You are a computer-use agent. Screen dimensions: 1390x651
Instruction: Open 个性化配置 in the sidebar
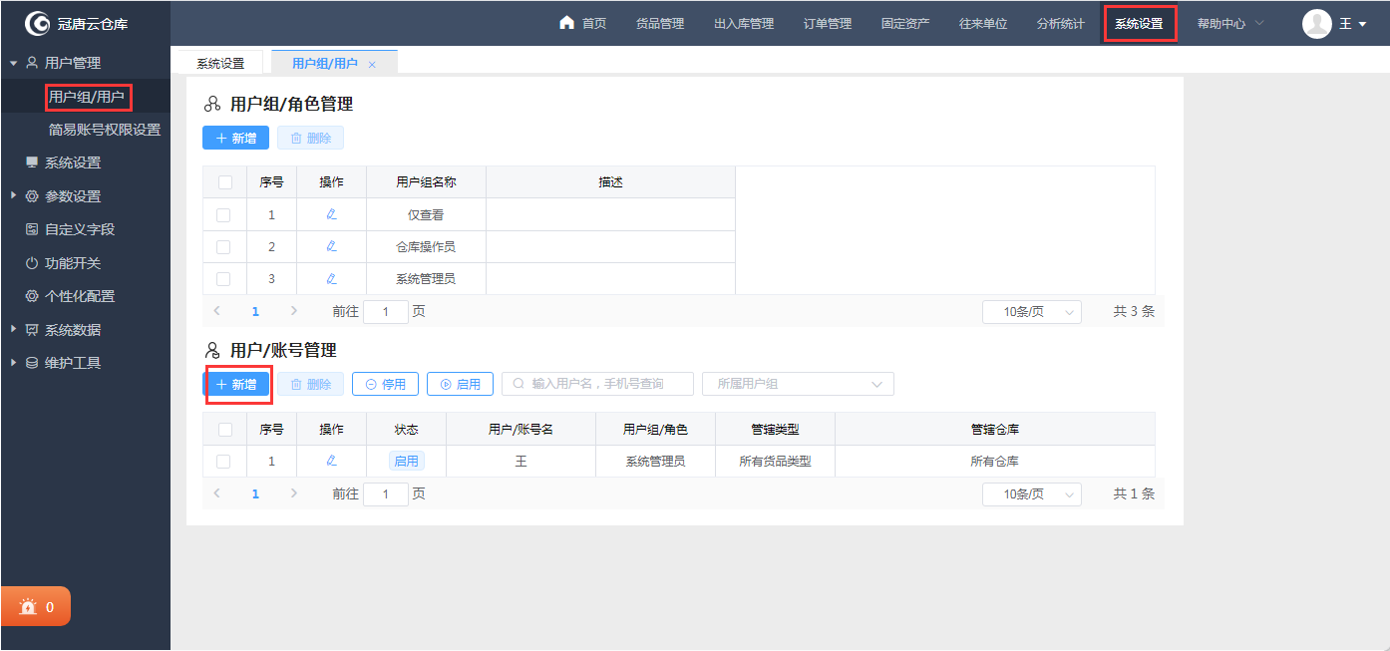(71, 296)
